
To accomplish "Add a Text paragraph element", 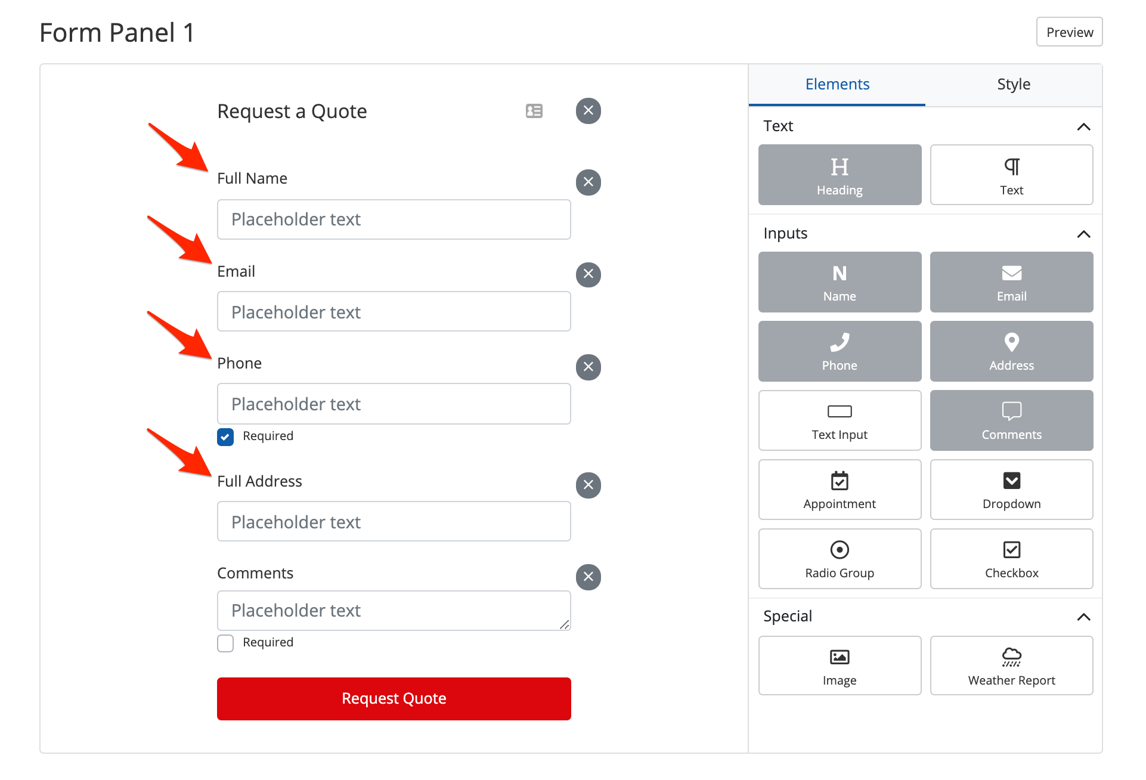I will 1011,175.
